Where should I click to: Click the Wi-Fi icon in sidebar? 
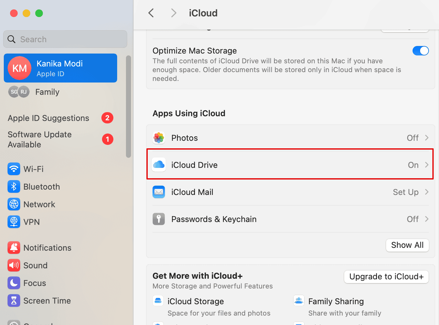click(x=14, y=169)
